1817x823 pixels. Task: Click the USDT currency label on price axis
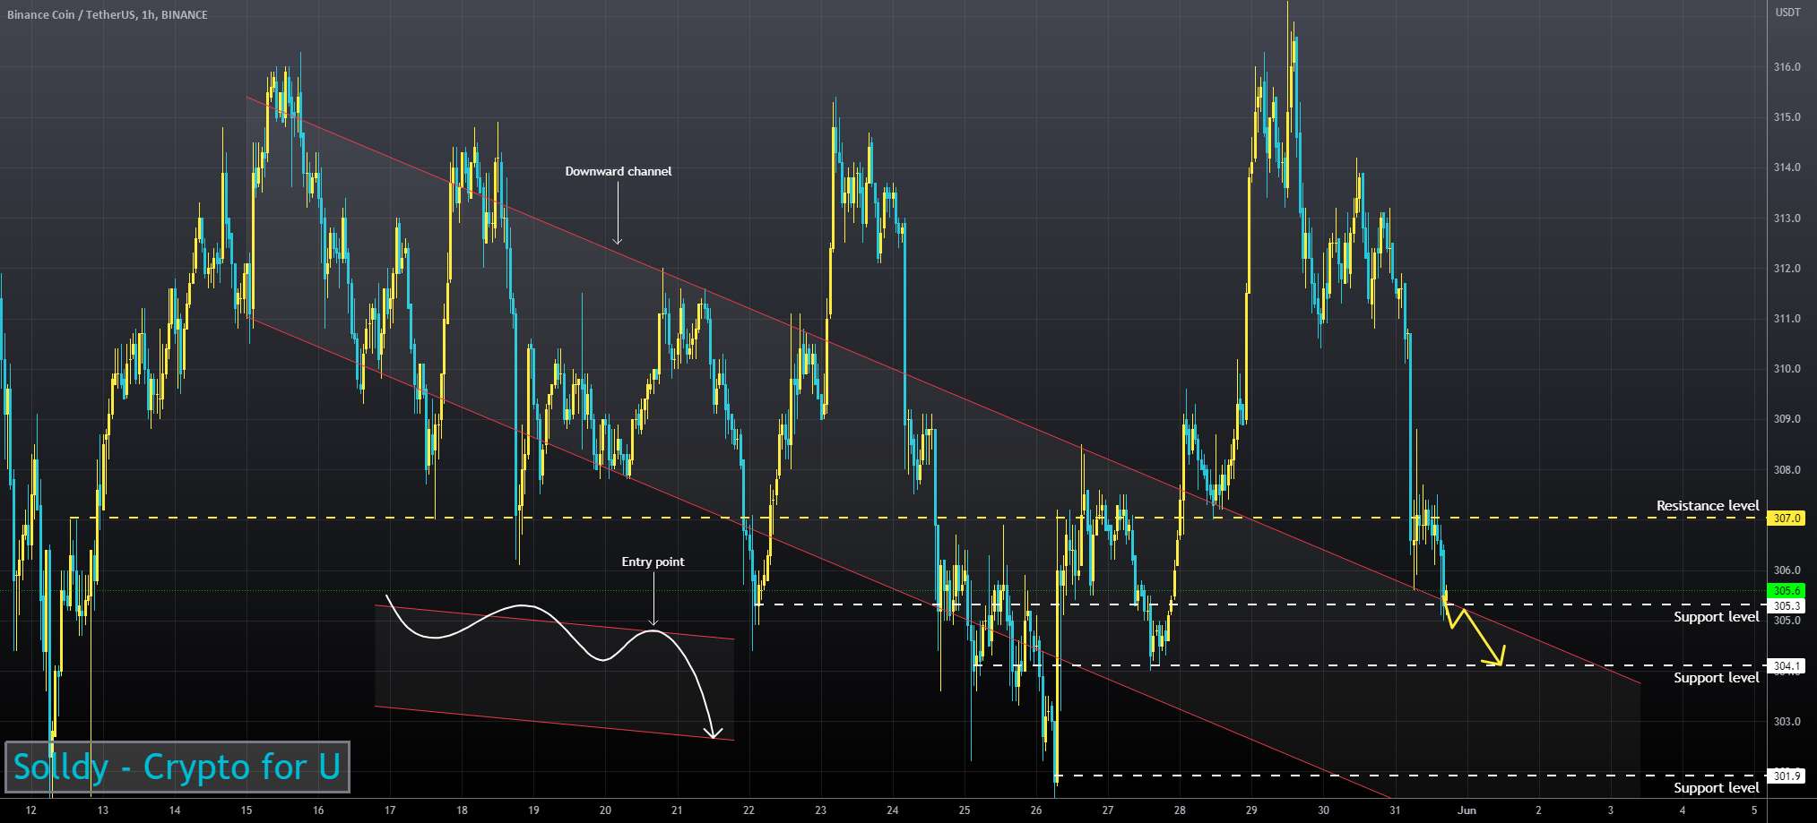(1787, 13)
